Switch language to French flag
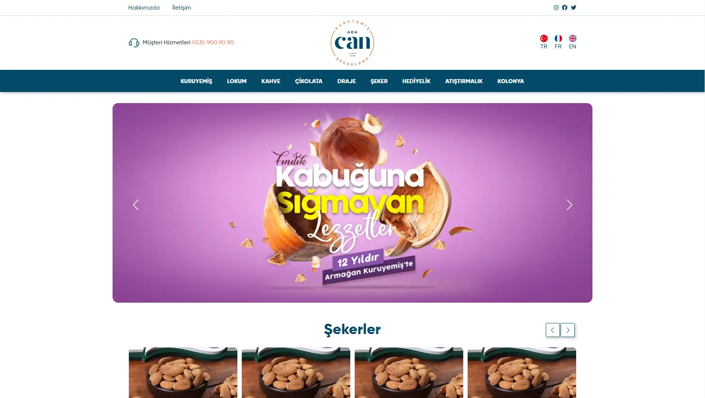Image resolution: width=705 pixels, height=398 pixels. coord(558,38)
